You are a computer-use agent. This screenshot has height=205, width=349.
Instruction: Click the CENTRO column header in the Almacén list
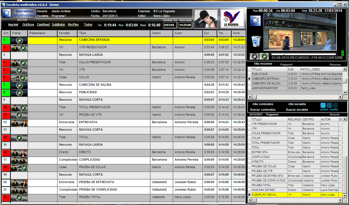coord(311,119)
